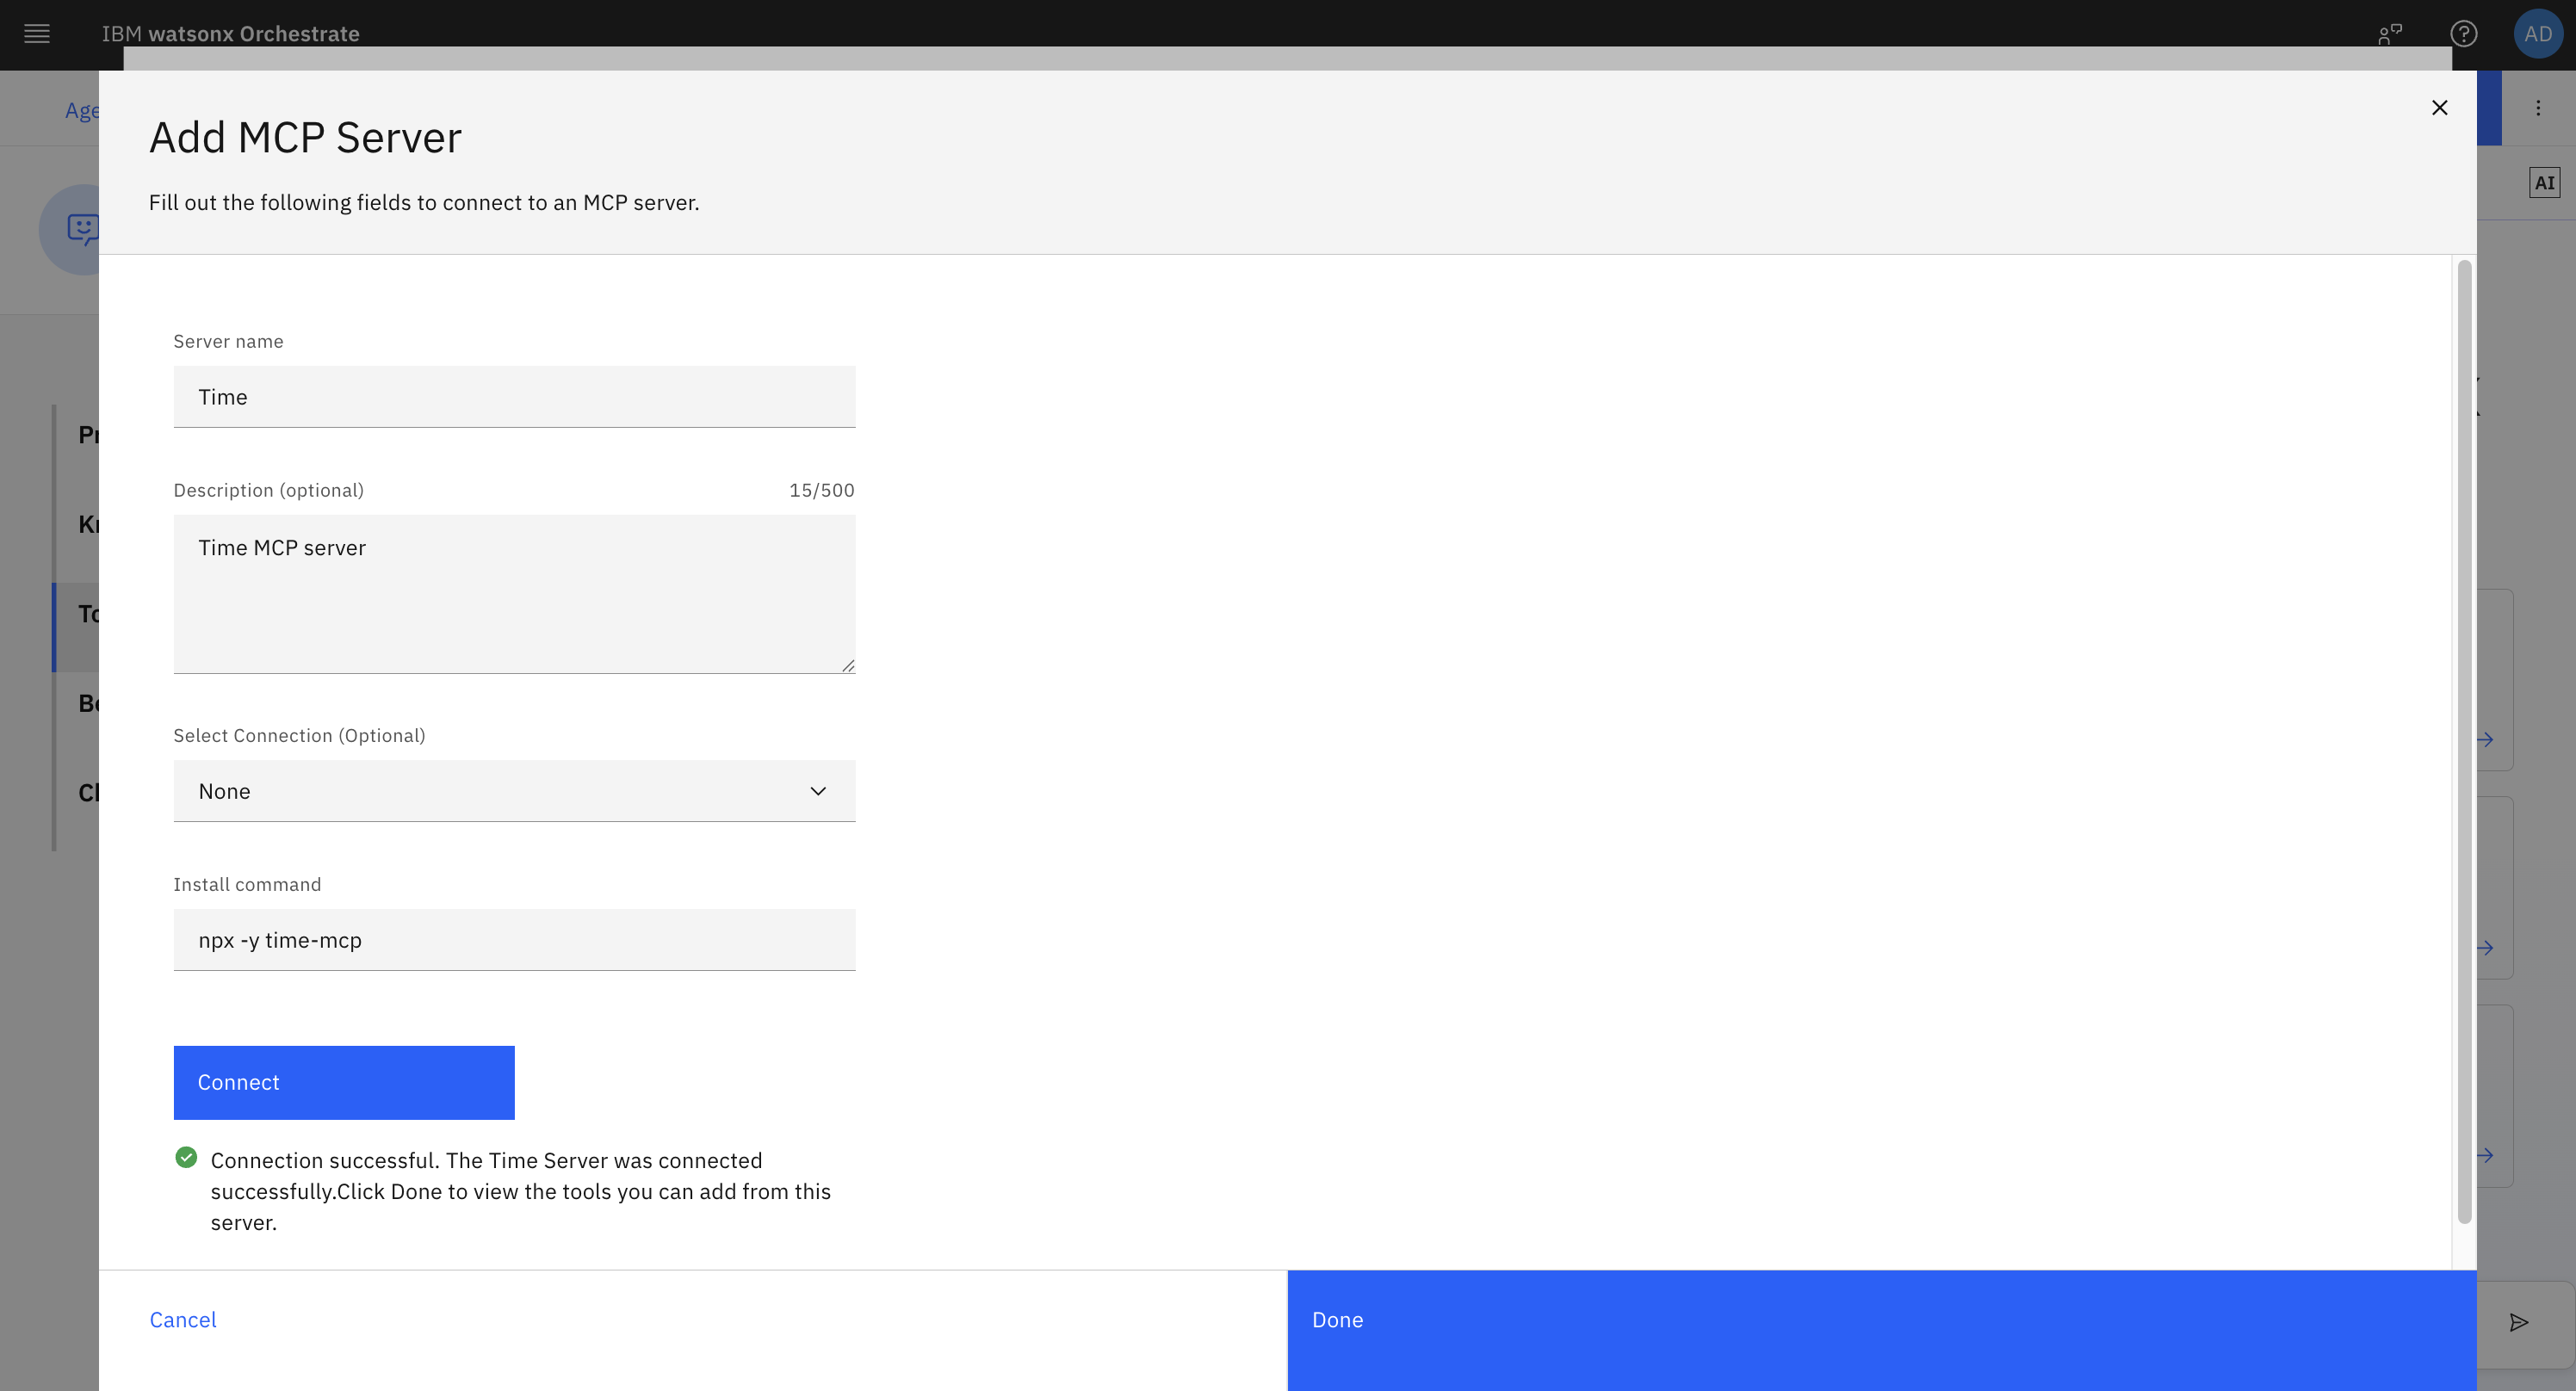The height and width of the screenshot is (1391, 2576).
Task: Click the description textarea resize handle
Action: (x=847, y=665)
